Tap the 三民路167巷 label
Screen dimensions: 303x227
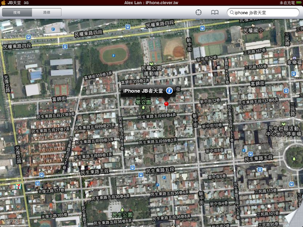point(255,52)
